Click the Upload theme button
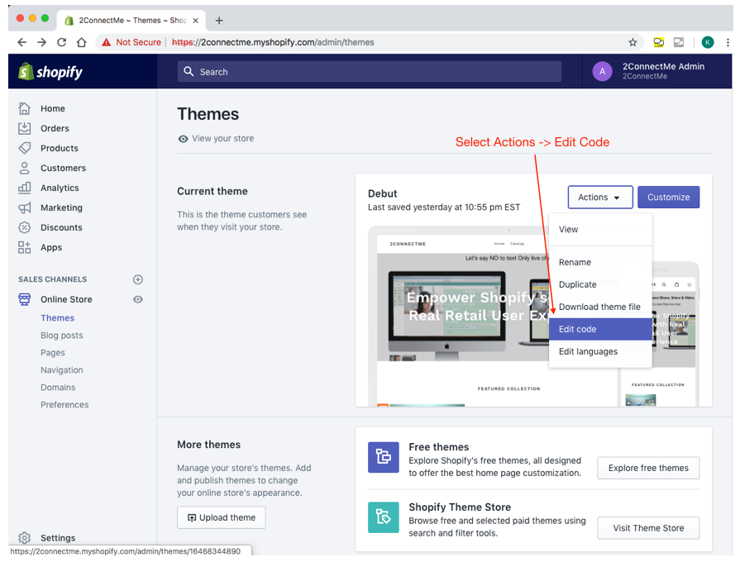 click(222, 517)
